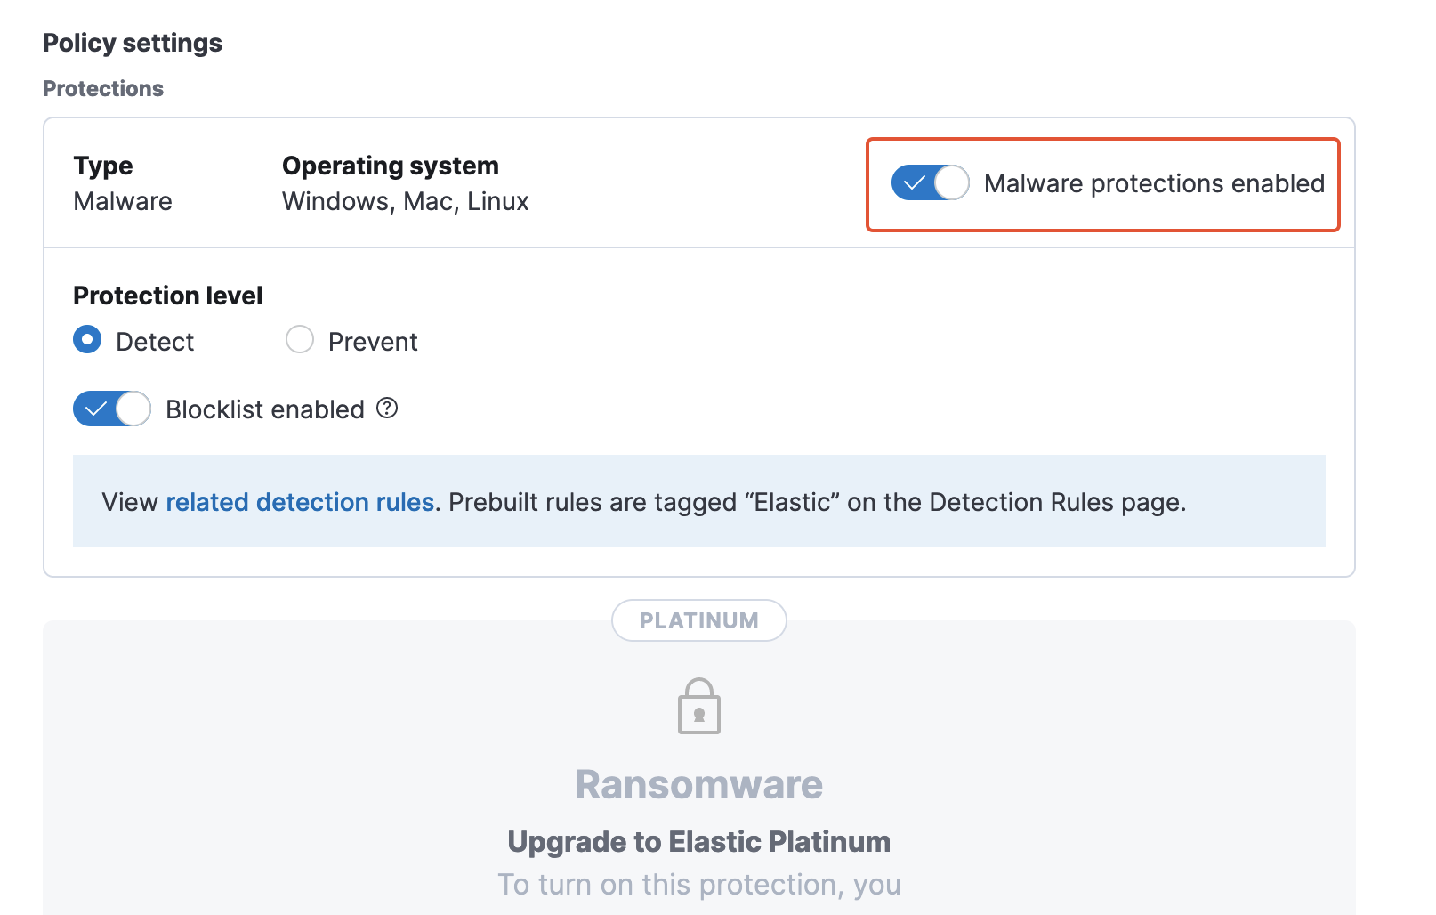Screen dimensions: 1436x915
Task: Click the Type column header
Action: tap(103, 166)
